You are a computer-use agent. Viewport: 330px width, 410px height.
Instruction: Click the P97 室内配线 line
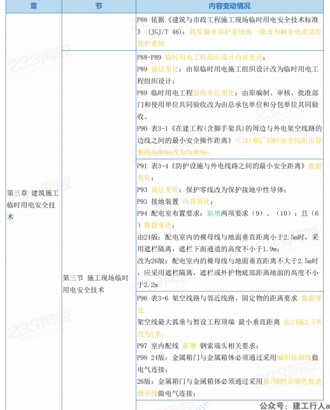[x=197, y=346]
